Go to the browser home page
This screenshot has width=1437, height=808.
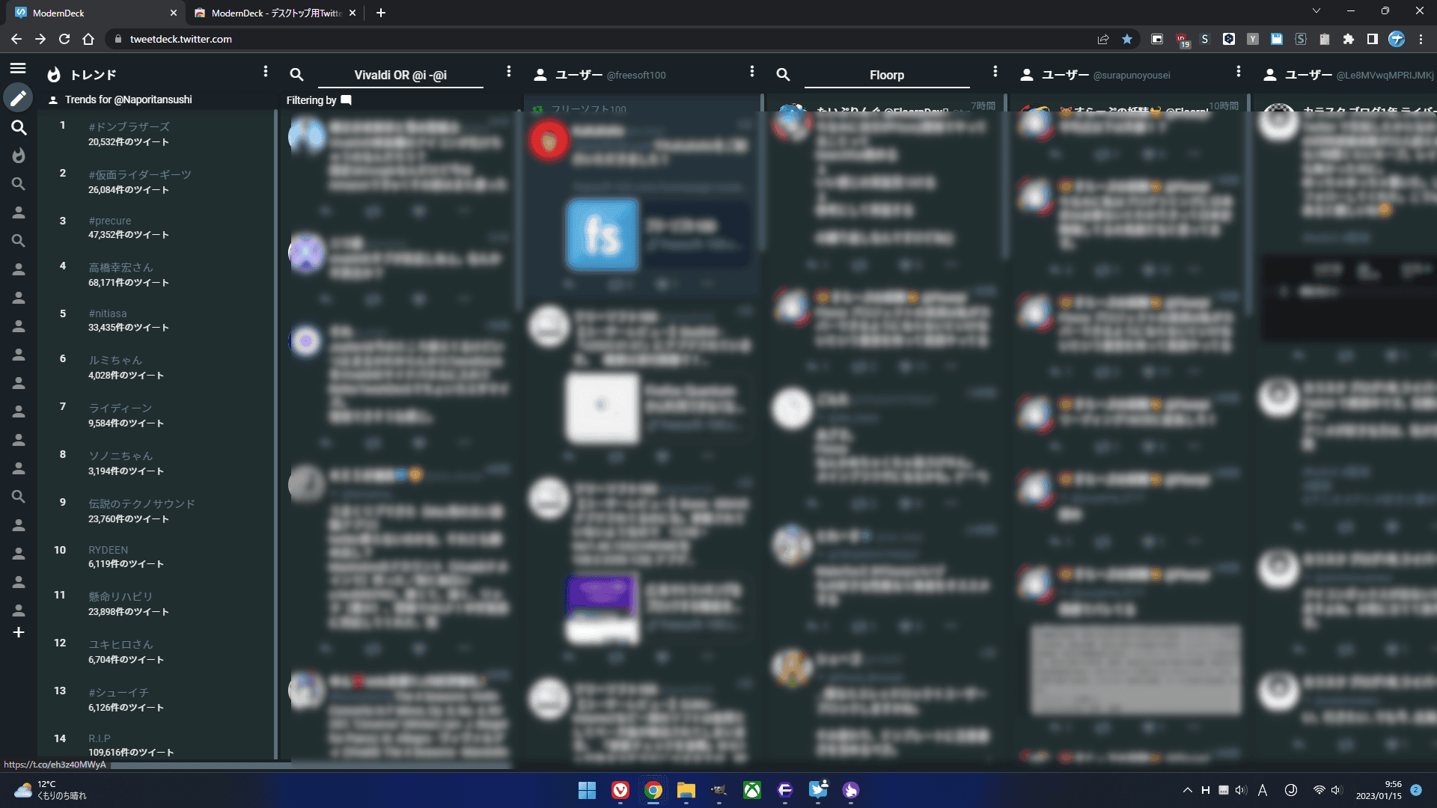coord(88,39)
